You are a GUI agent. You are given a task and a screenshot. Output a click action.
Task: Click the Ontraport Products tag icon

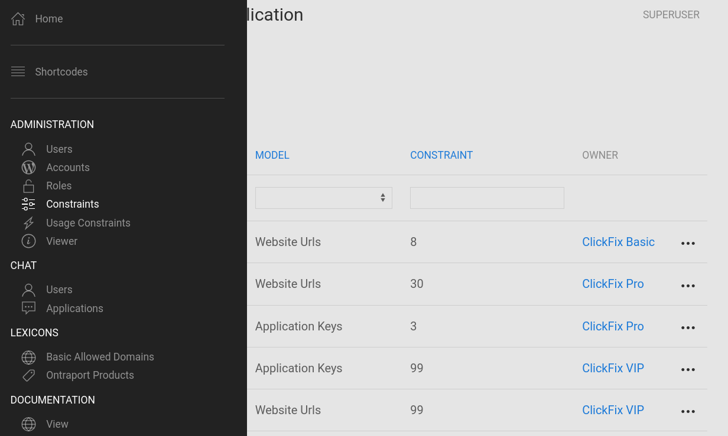pyautogui.click(x=28, y=375)
